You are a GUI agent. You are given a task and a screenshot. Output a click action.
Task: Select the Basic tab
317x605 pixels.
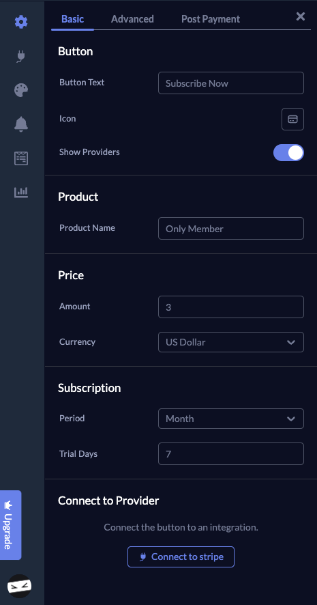pyautogui.click(x=72, y=19)
